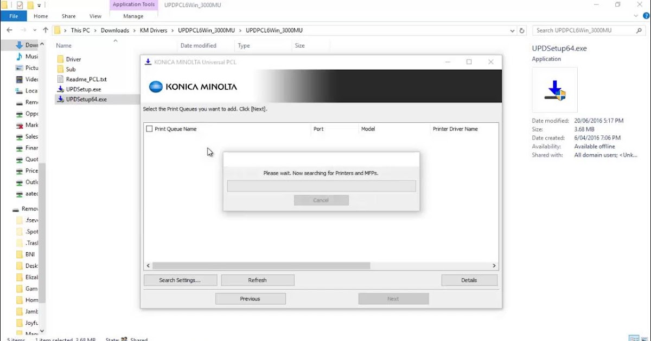This screenshot has width=651, height=341.
Task: Click the Application Tools contextual tab
Action: pos(133,5)
